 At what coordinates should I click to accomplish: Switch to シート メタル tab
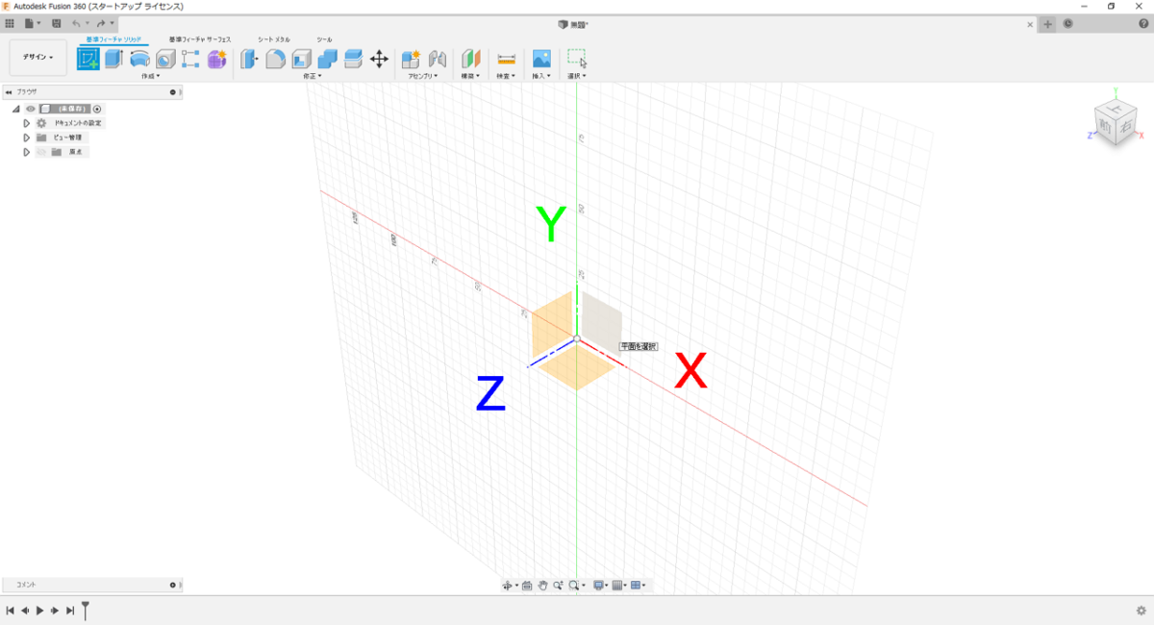tap(273, 39)
